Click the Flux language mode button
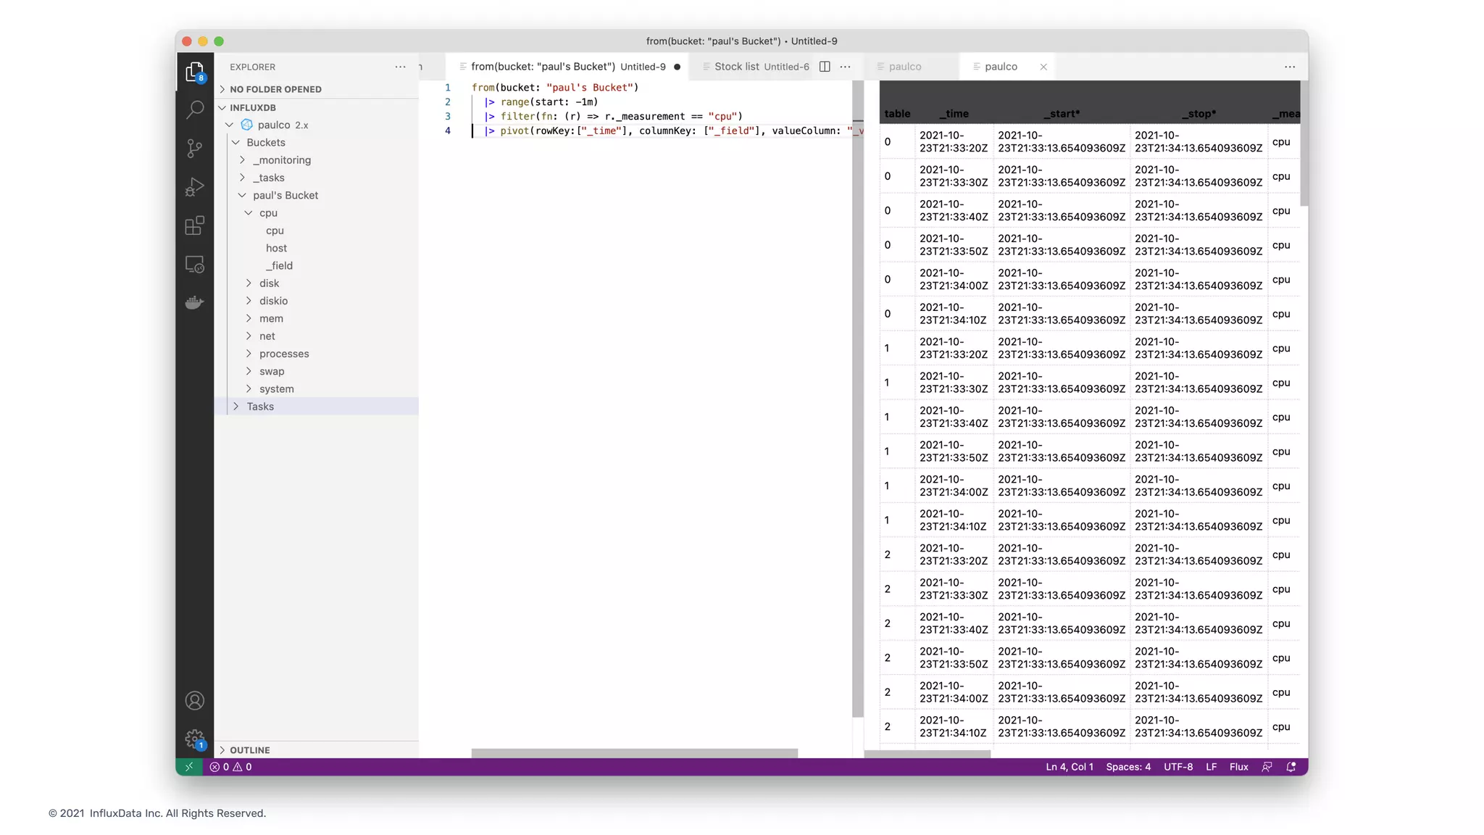Screen dimensions: 1484x835 [x=1238, y=767]
